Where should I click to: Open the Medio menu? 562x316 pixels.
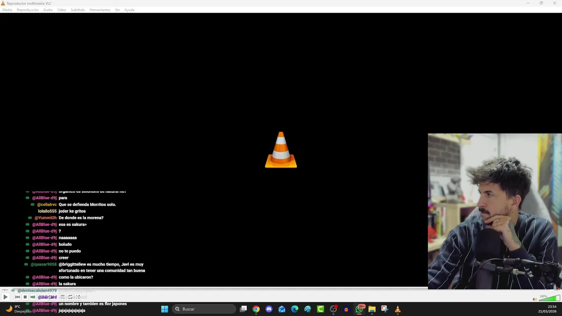[x=7, y=10]
